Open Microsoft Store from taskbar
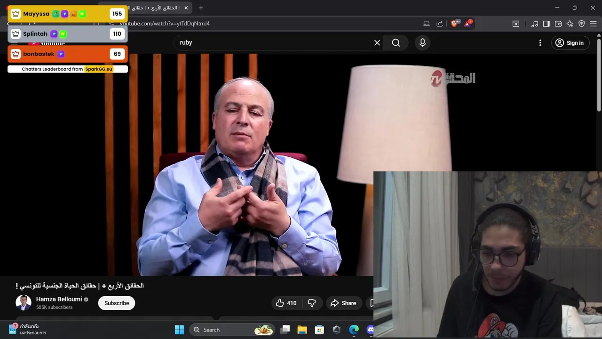Screen dimensions: 602x339 coord(319,330)
